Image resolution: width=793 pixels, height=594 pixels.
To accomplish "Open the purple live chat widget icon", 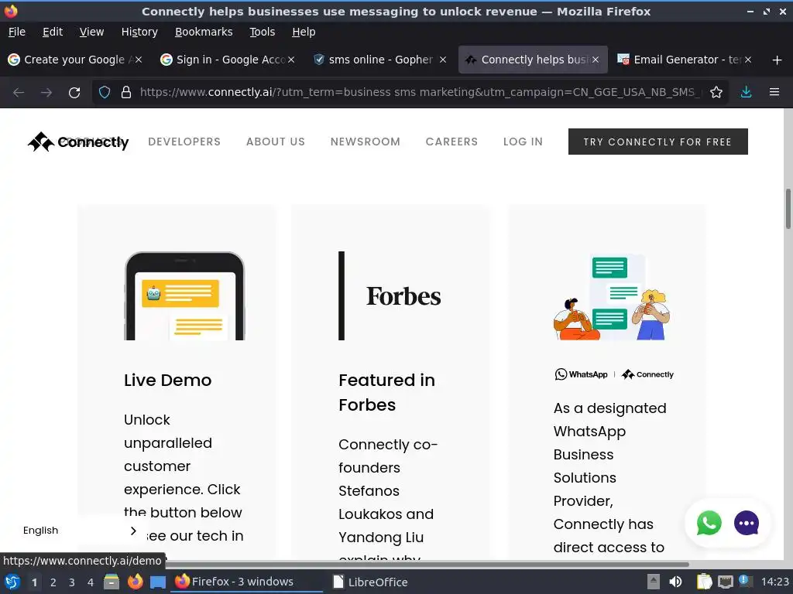I will pos(747,523).
